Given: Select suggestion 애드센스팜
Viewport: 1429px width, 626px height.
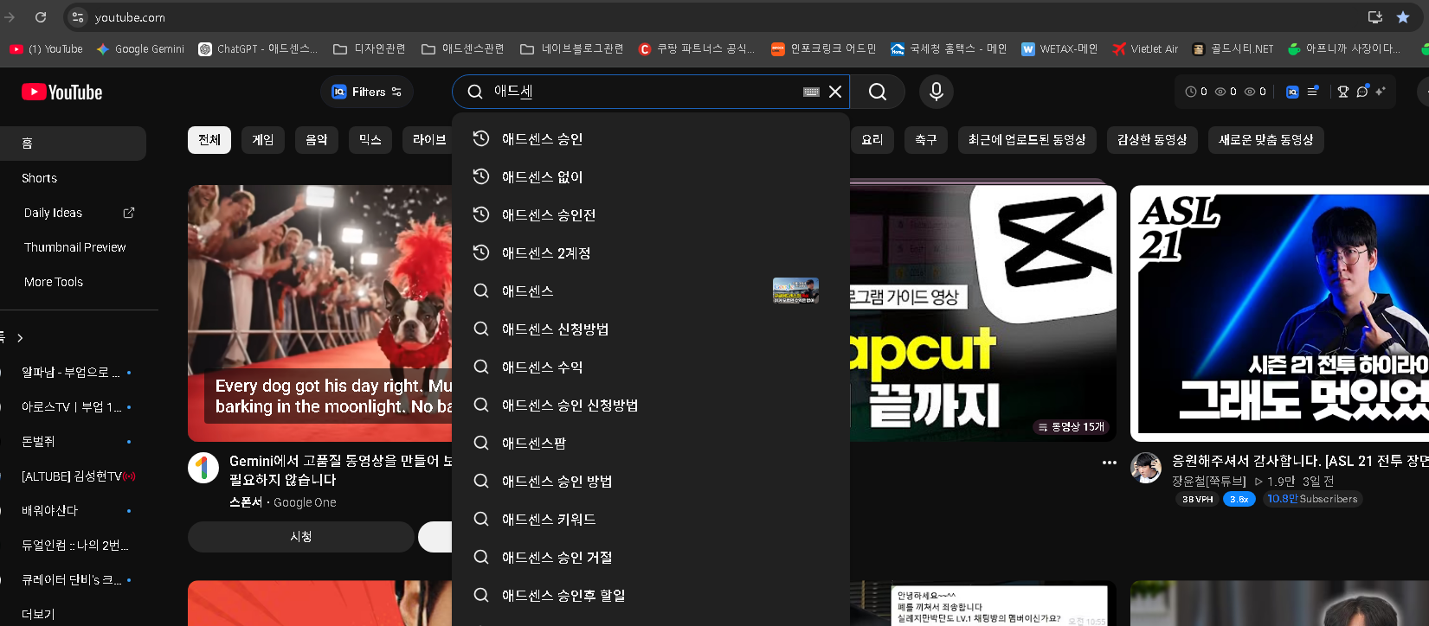Looking at the screenshot, I should [x=651, y=443].
